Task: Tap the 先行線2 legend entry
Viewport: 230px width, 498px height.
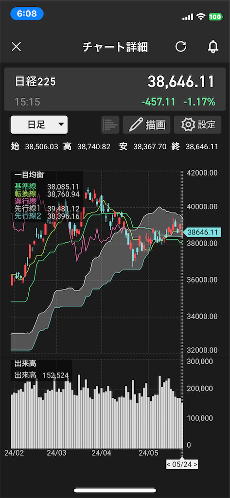Action: [x=47, y=215]
